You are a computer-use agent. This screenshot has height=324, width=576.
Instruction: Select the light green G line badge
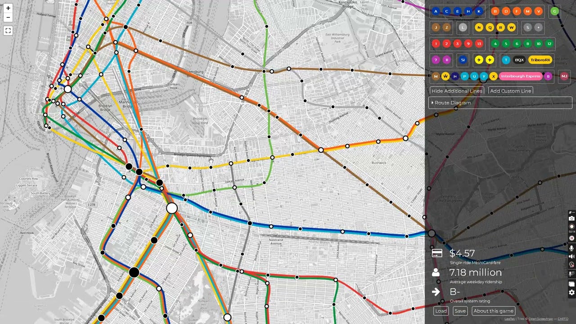click(554, 11)
